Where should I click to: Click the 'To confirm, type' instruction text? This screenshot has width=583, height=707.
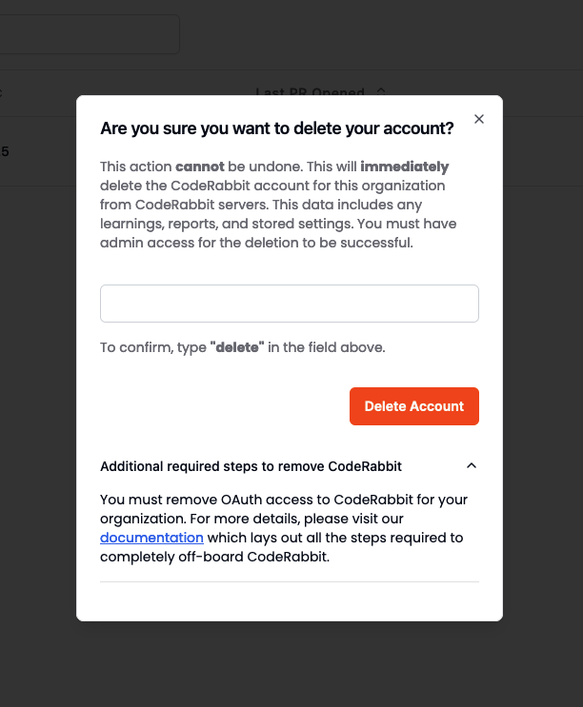152,347
